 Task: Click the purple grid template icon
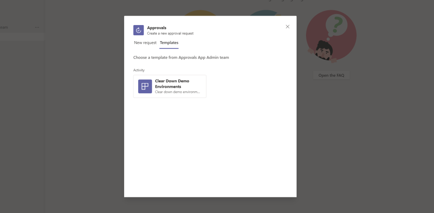click(145, 86)
